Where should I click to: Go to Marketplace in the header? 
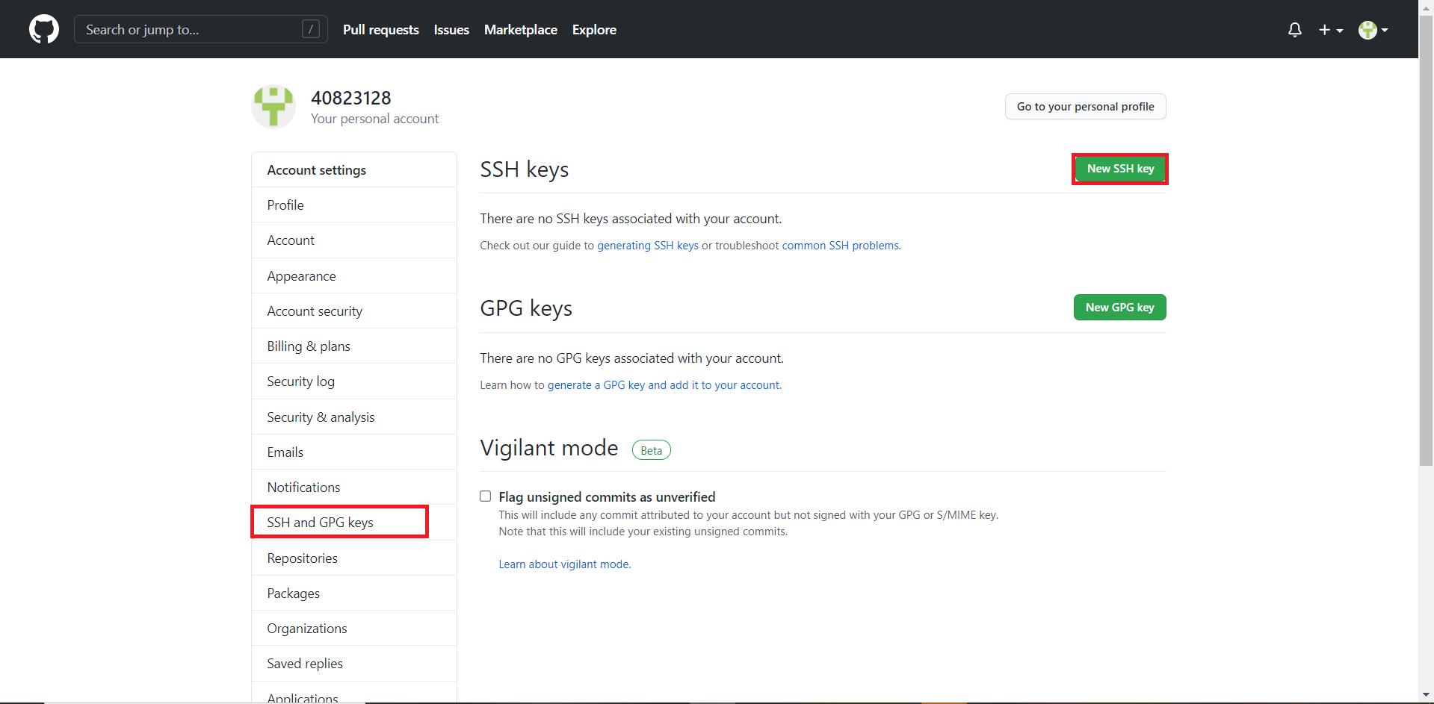click(520, 30)
